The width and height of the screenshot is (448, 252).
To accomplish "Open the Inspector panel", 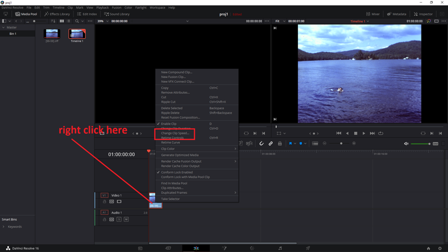I will pos(423,14).
